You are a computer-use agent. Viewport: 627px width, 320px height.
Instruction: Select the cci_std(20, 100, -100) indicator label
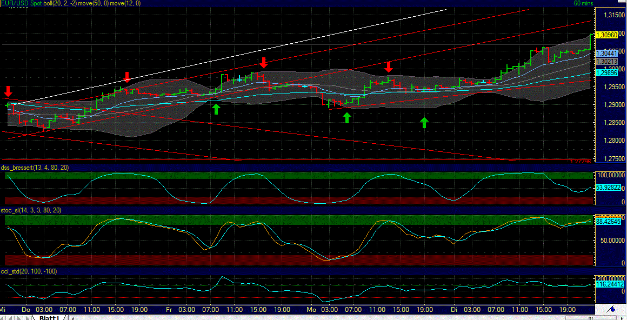tap(28, 271)
